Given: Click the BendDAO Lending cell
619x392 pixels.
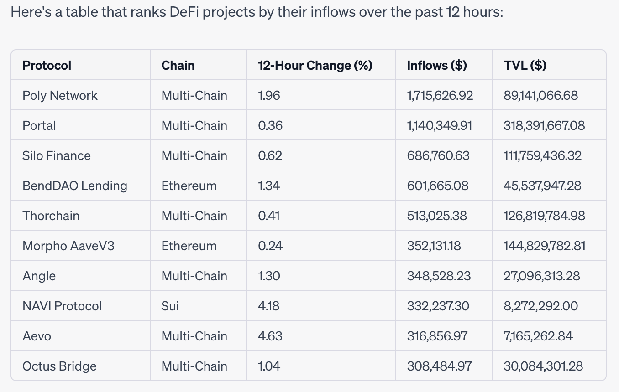Looking at the screenshot, I should point(75,186).
